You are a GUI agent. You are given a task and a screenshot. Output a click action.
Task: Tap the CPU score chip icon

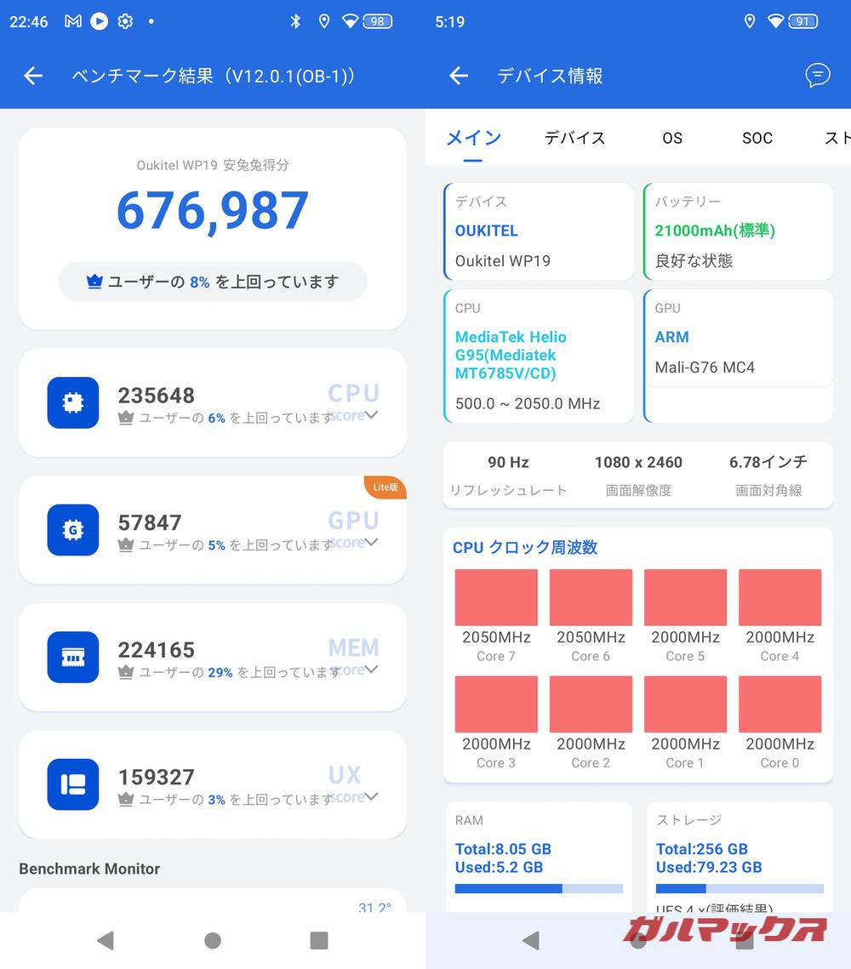[73, 402]
